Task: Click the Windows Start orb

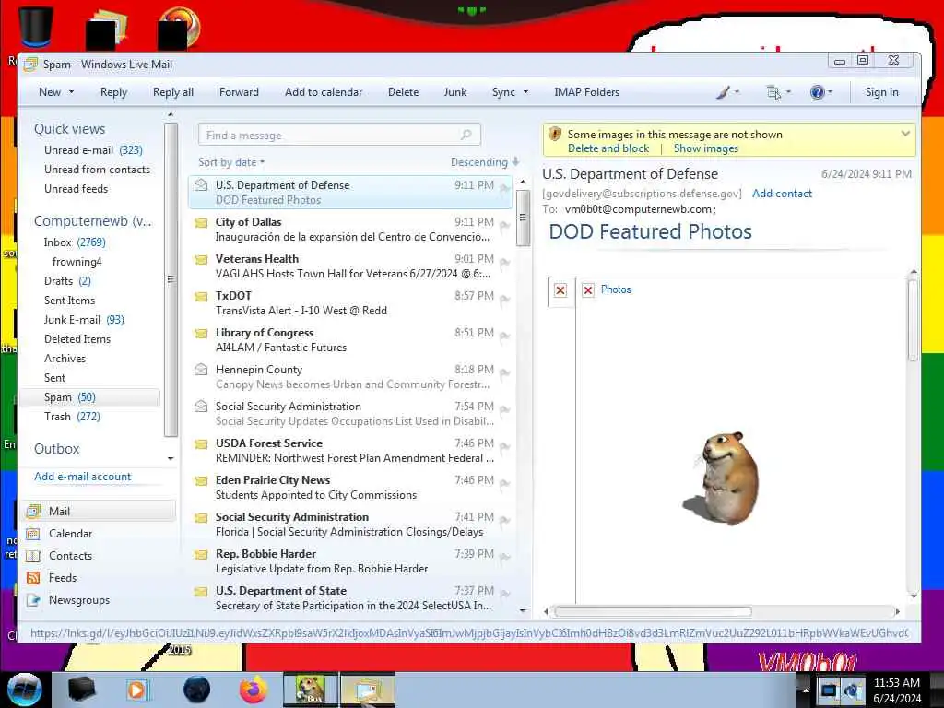Action: [25, 690]
